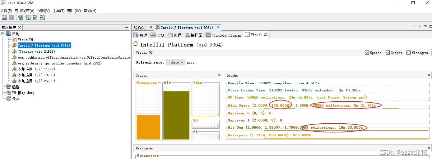Open the 窗口(W) menu

pos(74,11)
